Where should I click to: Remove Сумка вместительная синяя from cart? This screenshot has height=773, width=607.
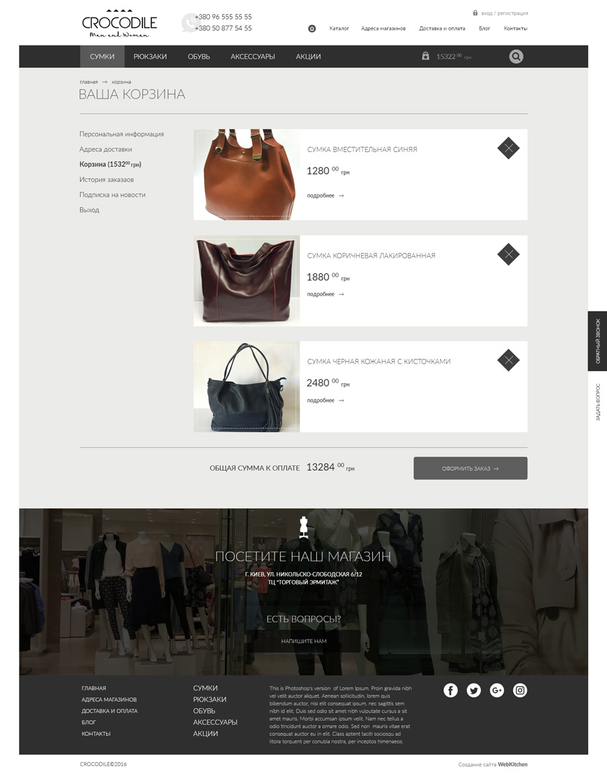click(x=509, y=148)
